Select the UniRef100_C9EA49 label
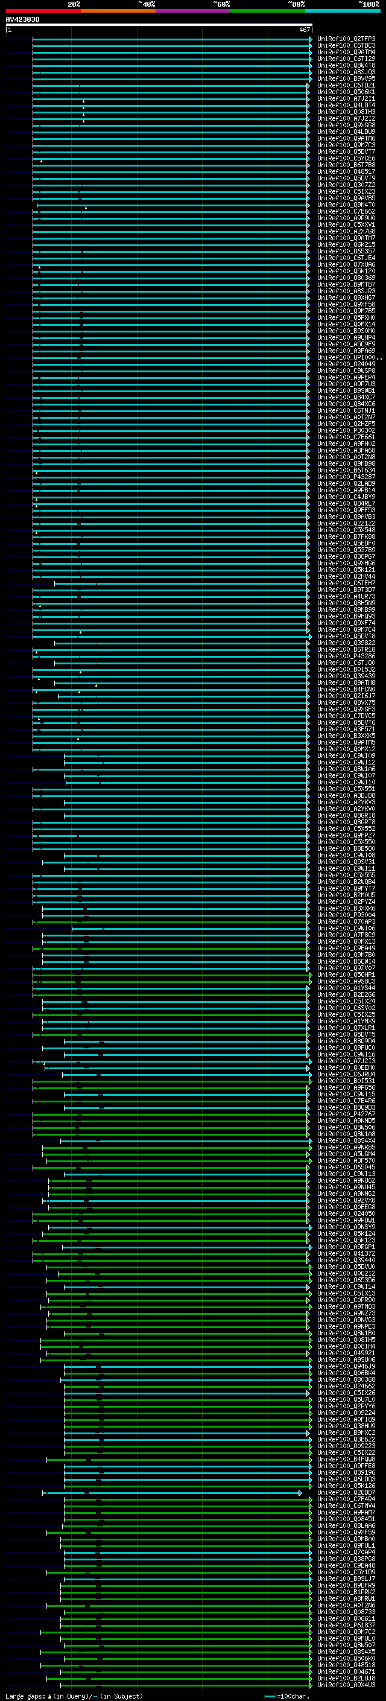 click(x=346, y=948)
